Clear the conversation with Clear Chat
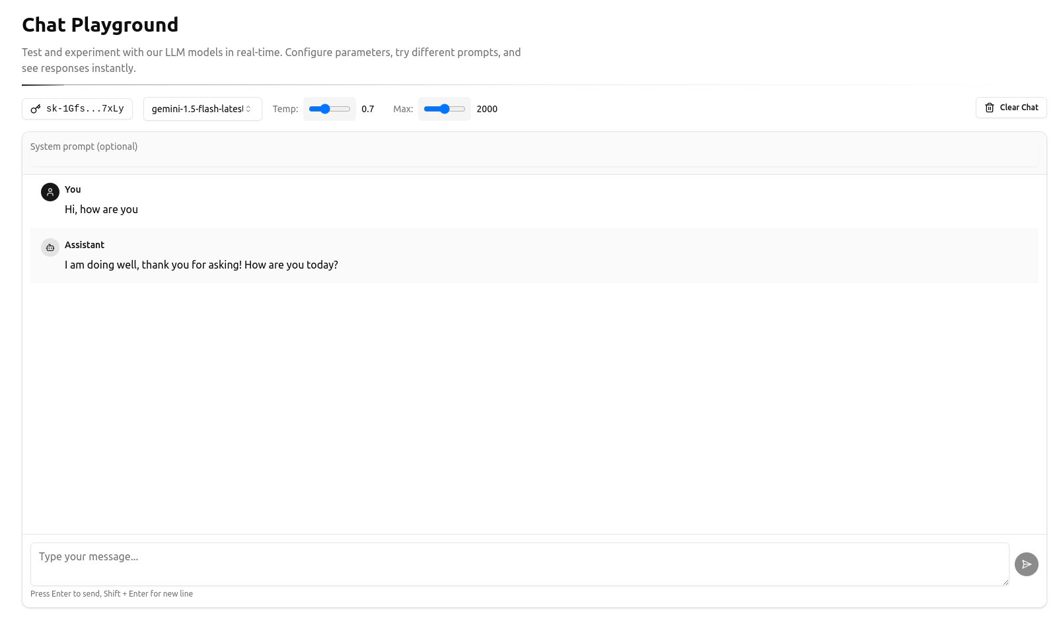Image resolution: width=1059 pixels, height=623 pixels. pos(1011,108)
